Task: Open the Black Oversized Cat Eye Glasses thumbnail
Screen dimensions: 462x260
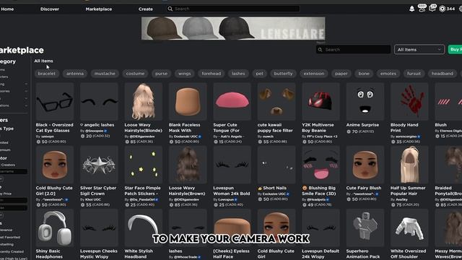Action: [x=55, y=101]
